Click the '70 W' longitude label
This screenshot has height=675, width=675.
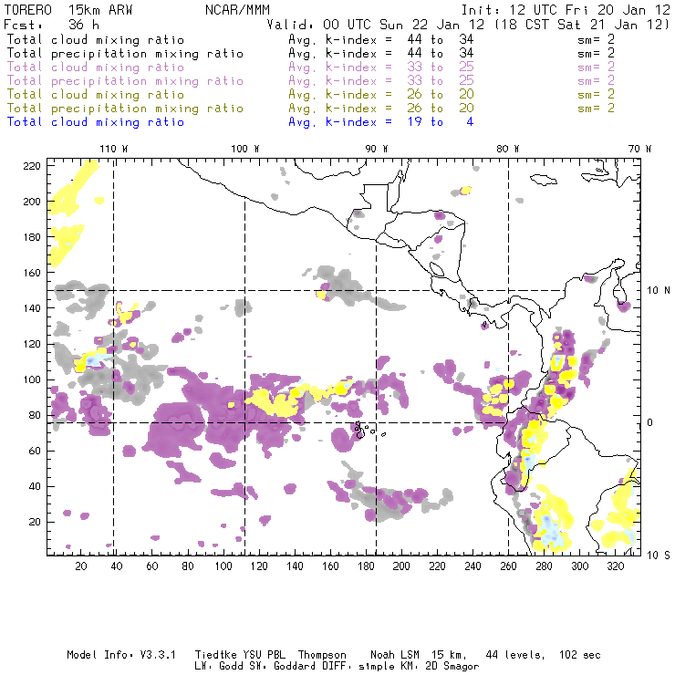coord(639,149)
